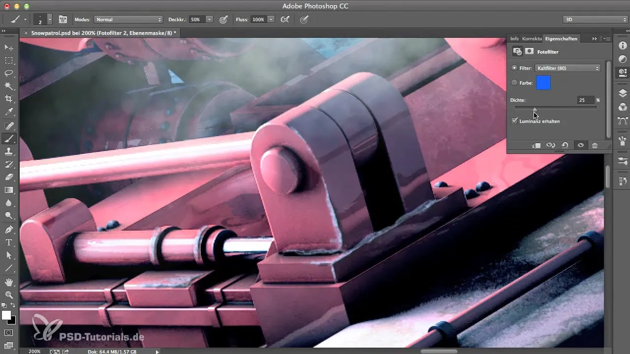Image resolution: width=630 pixels, height=354 pixels.
Task: Select the Farbe radio button
Action: pyautogui.click(x=514, y=83)
